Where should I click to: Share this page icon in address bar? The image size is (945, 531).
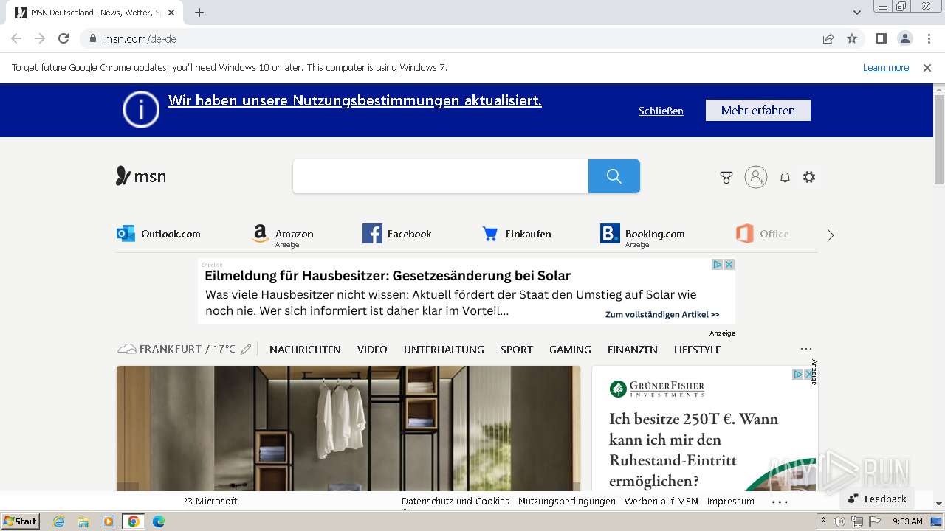828,38
